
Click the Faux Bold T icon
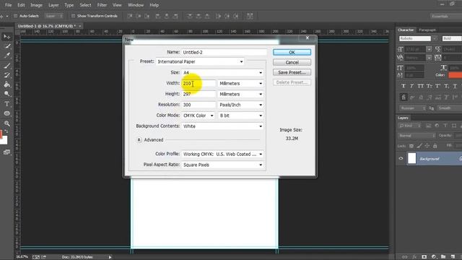404,86
